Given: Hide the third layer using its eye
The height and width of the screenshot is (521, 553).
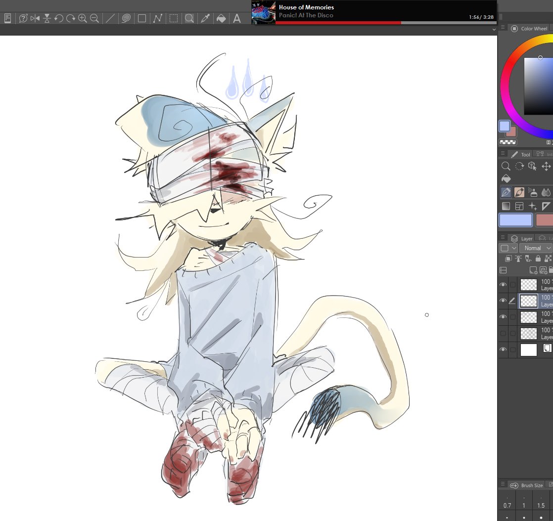Looking at the screenshot, I should click(503, 317).
